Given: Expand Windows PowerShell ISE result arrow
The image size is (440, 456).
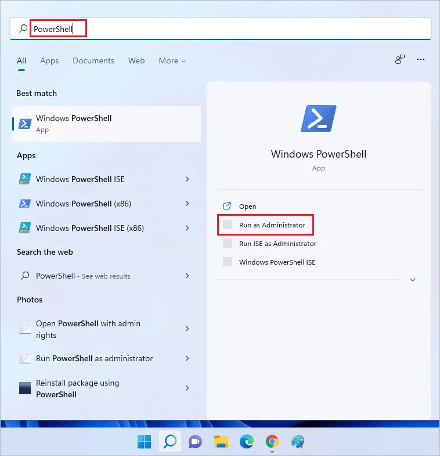Looking at the screenshot, I should [x=187, y=179].
